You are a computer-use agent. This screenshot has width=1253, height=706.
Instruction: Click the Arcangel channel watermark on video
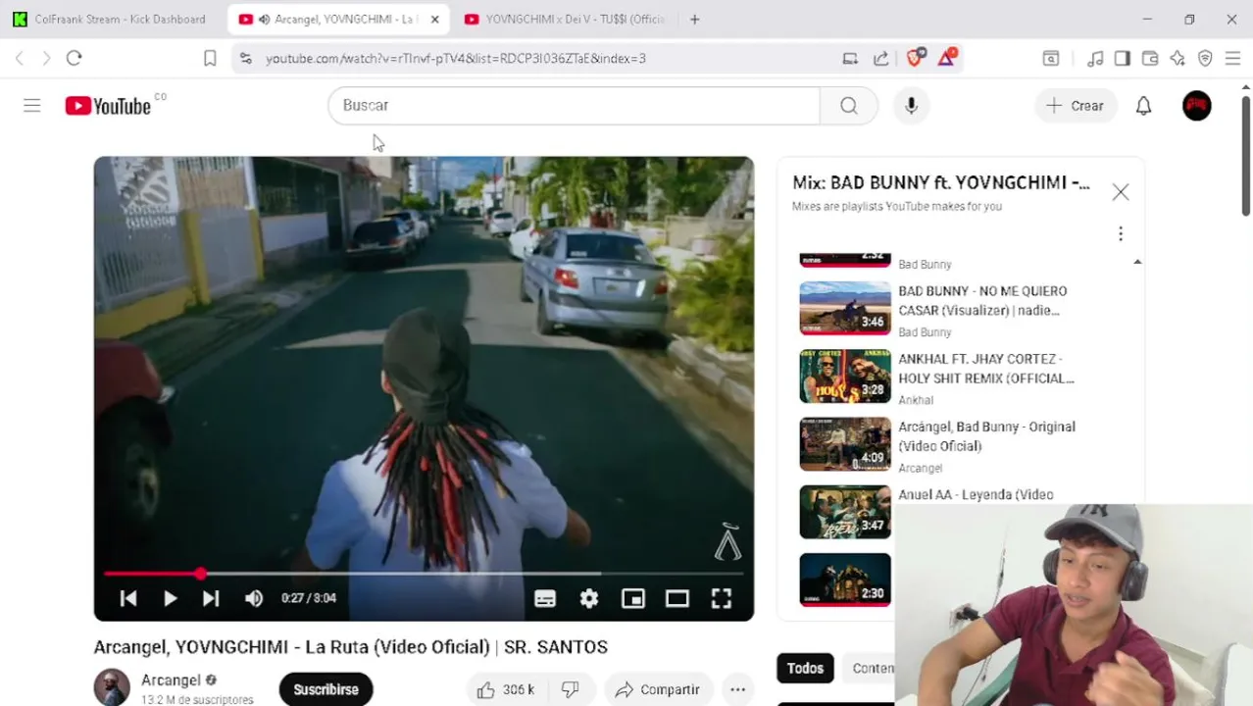[727, 542]
